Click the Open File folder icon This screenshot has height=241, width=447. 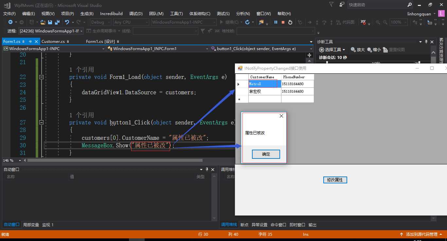click(43, 22)
